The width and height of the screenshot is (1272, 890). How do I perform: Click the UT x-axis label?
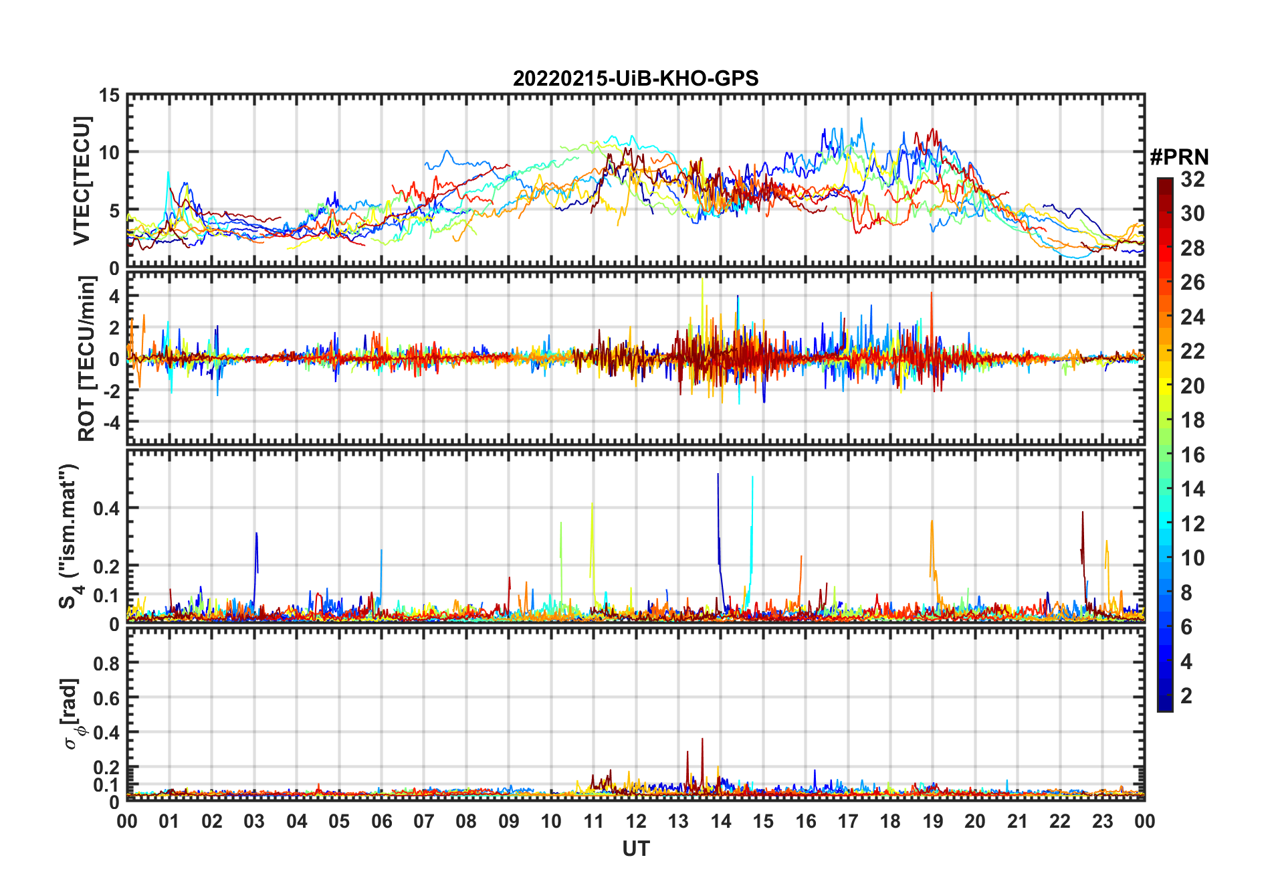point(635,849)
